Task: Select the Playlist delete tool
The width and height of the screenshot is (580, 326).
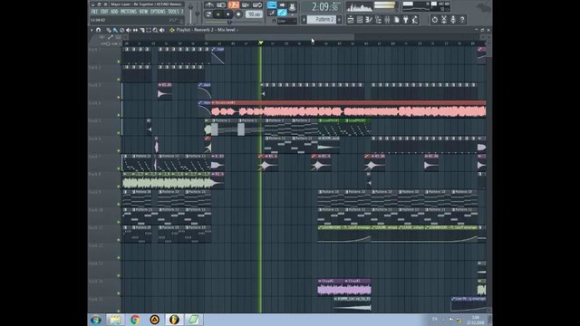Action: 121,30
